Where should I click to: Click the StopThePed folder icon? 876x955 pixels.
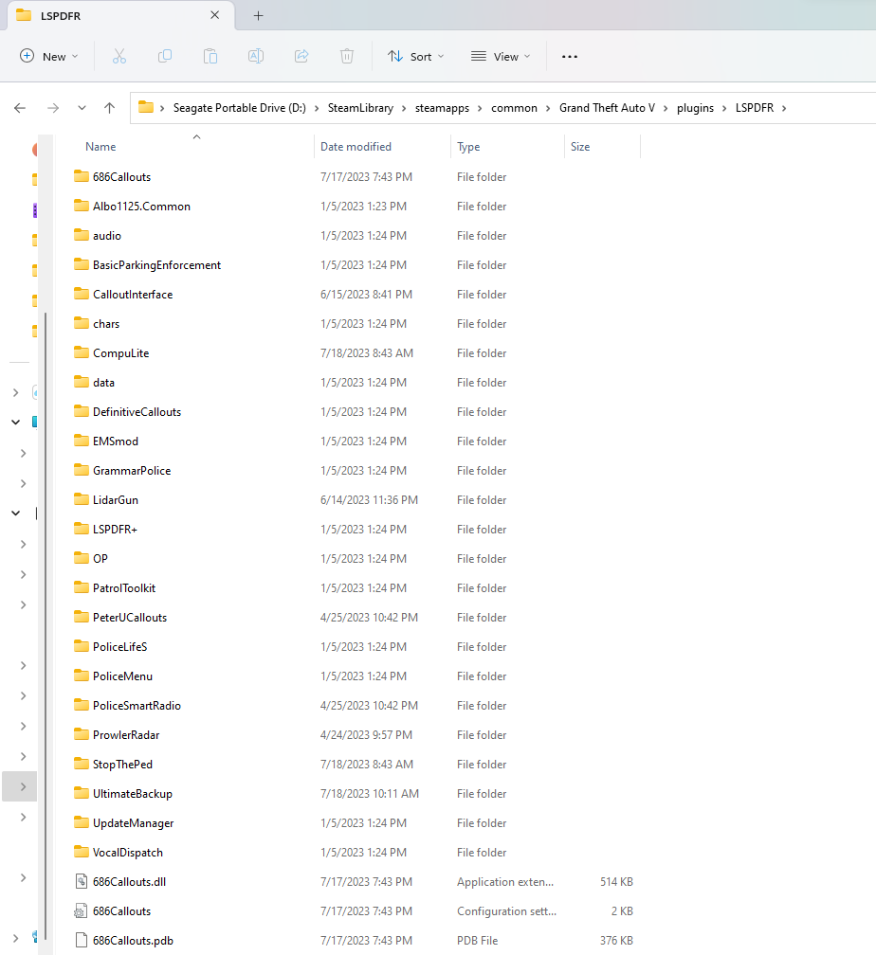82,764
